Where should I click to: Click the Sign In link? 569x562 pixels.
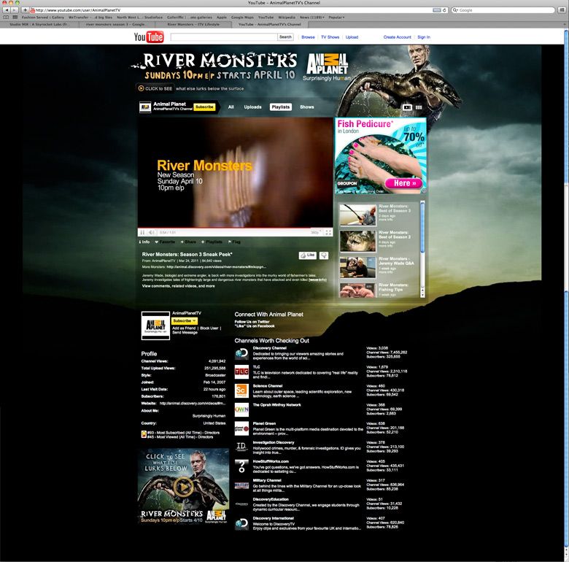(x=424, y=37)
